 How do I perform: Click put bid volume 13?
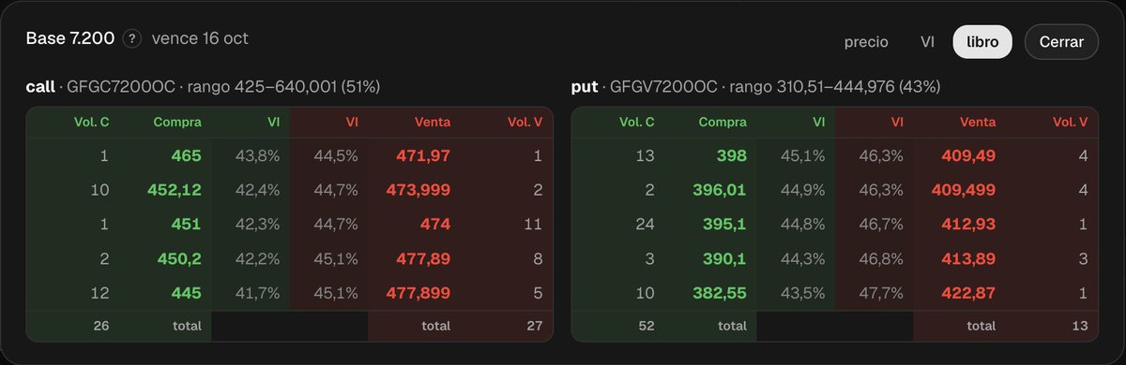647,156
